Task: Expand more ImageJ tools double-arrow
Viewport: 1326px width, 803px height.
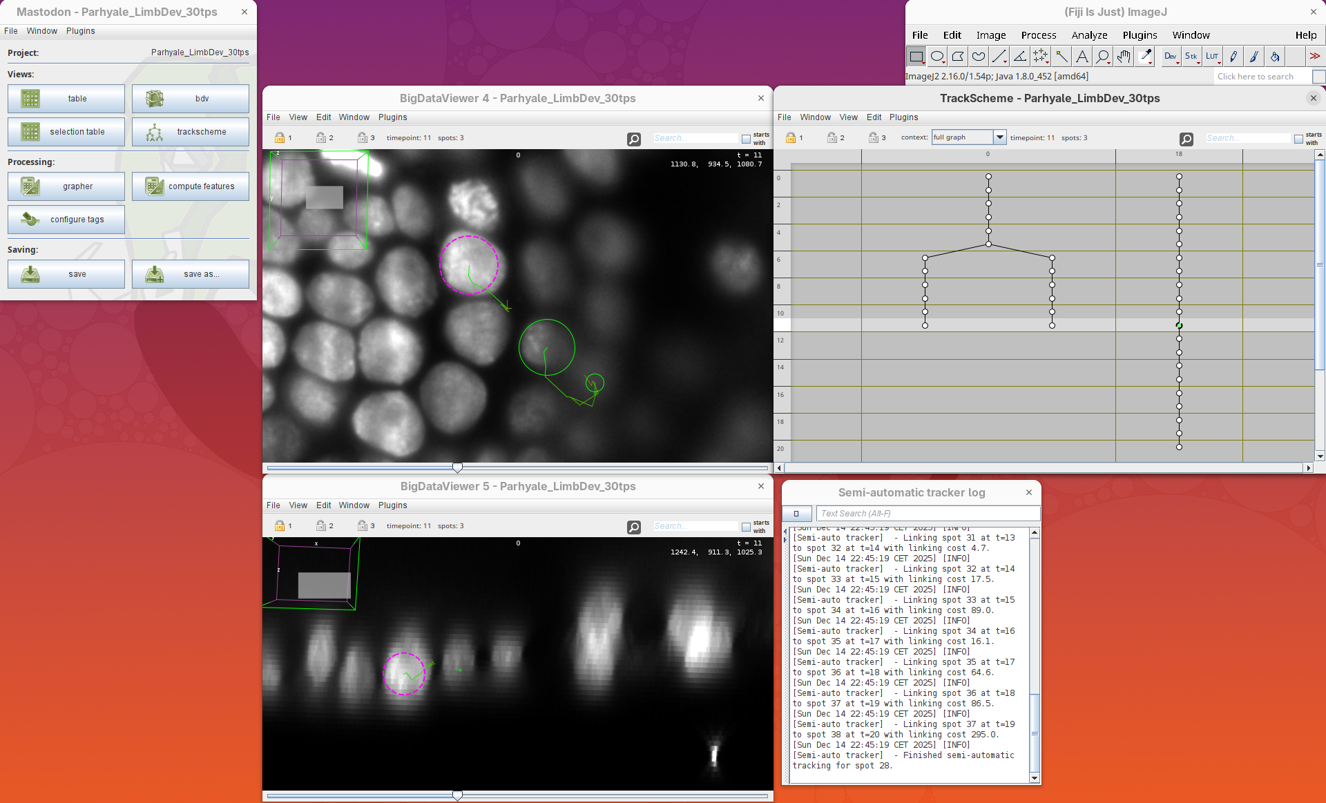Action: pyautogui.click(x=1314, y=57)
